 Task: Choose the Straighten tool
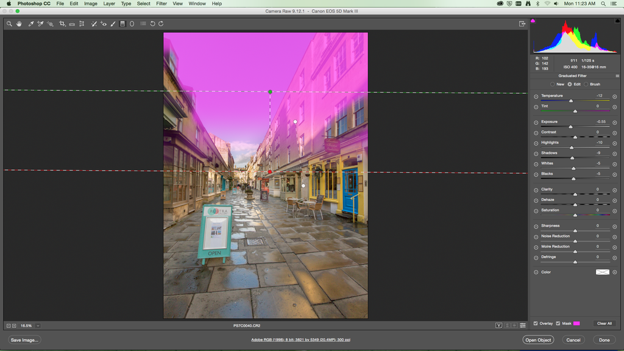click(x=72, y=24)
